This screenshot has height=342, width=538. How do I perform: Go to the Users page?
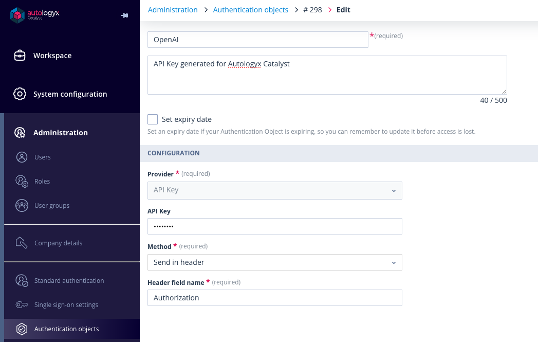click(42, 157)
